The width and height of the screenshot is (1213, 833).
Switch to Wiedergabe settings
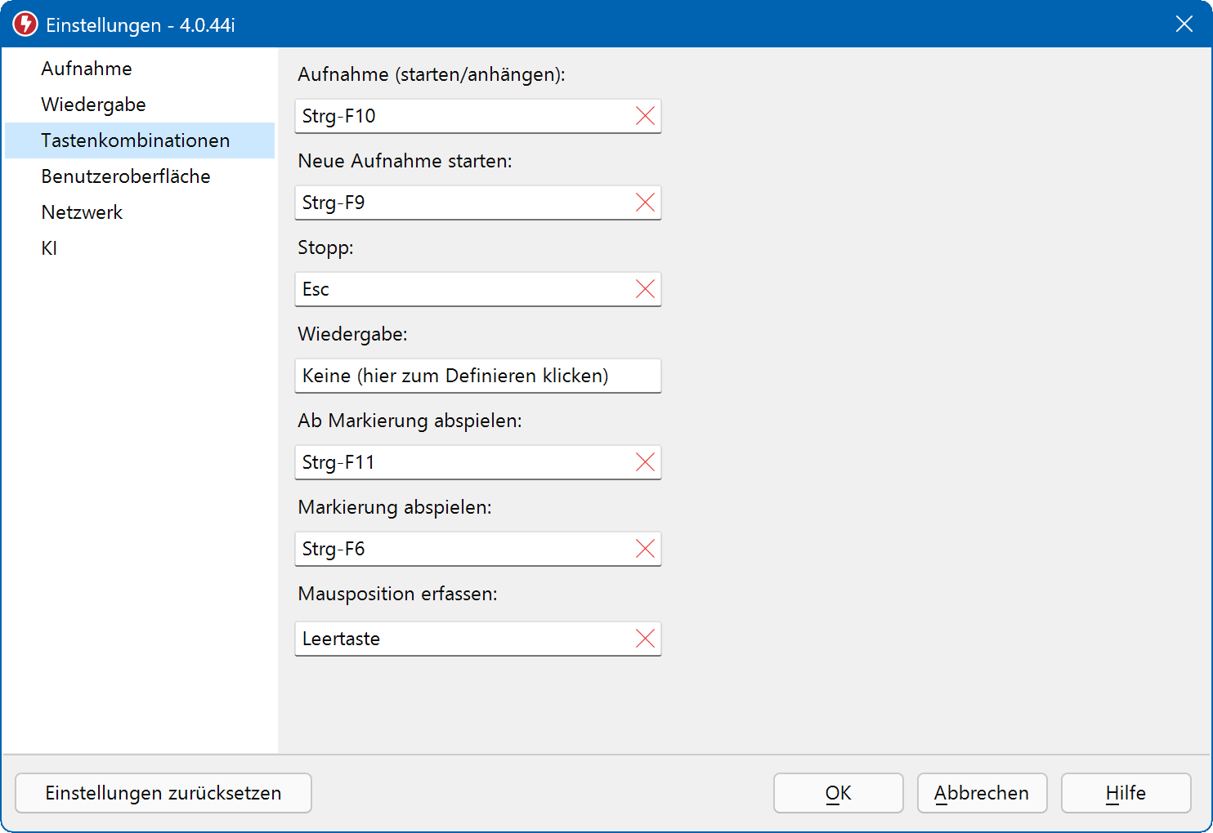point(93,105)
